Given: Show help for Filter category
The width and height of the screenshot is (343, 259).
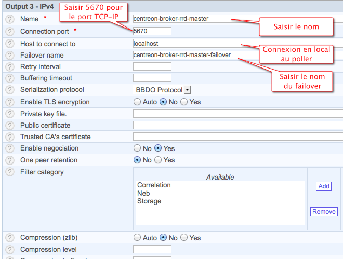Looking at the screenshot, I should (x=9, y=172).
